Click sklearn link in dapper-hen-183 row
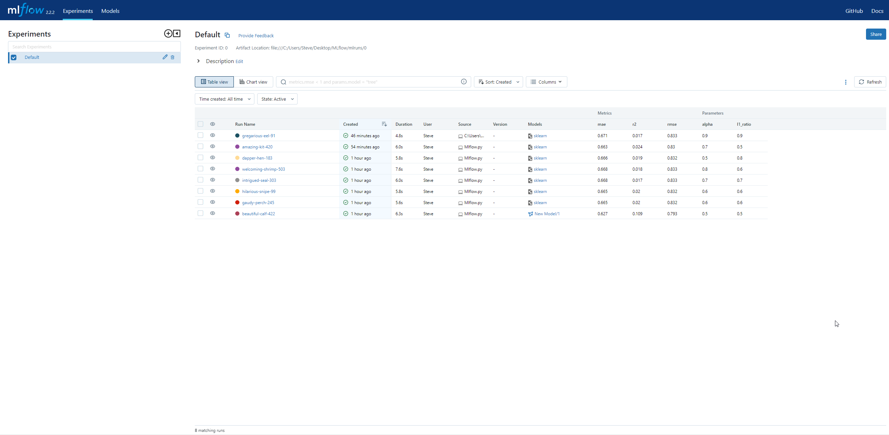This screenshot has height=435, width=889. pyautogui.click(x=540, y=158)
